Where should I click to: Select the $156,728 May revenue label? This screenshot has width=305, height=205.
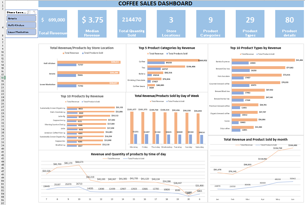click(278, 148)
